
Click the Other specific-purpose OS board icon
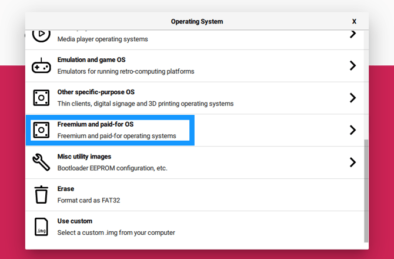[41, 98]
